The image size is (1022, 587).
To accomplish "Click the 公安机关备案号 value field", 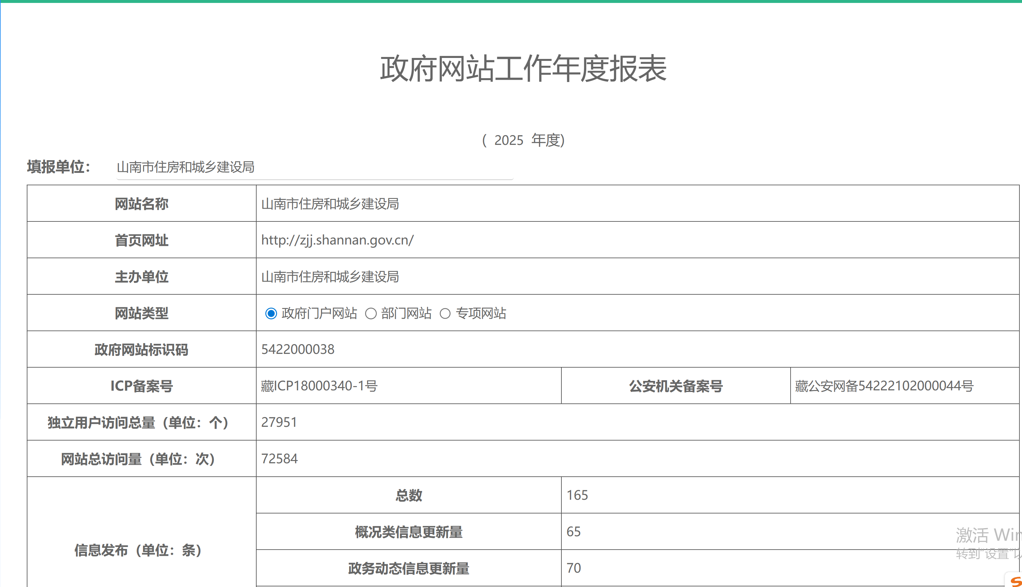I will pyautogui.click(x=884, y=386).
